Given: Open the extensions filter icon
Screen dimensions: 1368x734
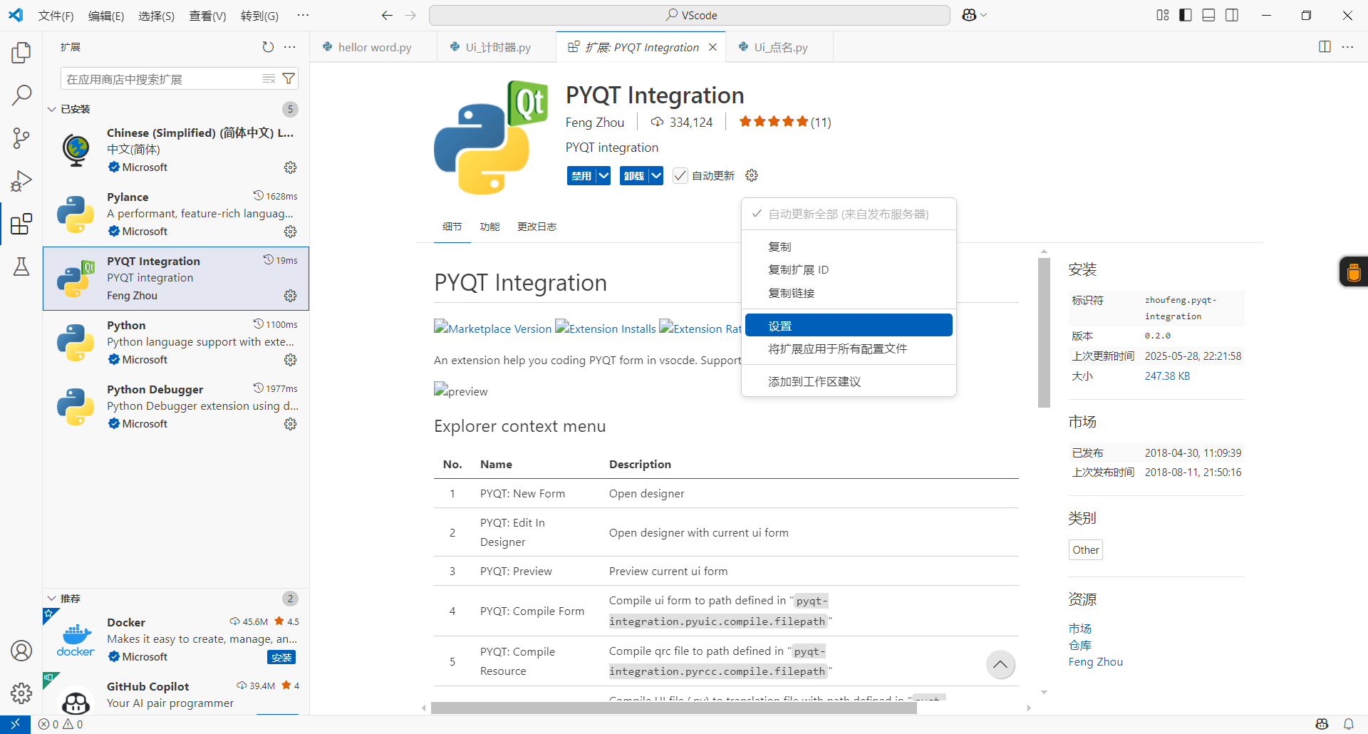Looking at the screenshot, I should [x=288, y=78].
